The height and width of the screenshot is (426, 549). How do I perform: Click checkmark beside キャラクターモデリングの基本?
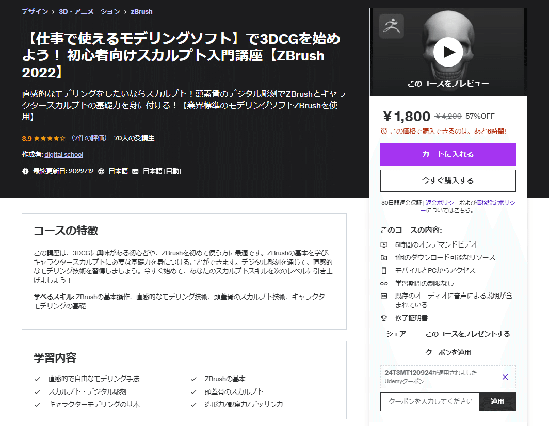(x=37, y=405)
